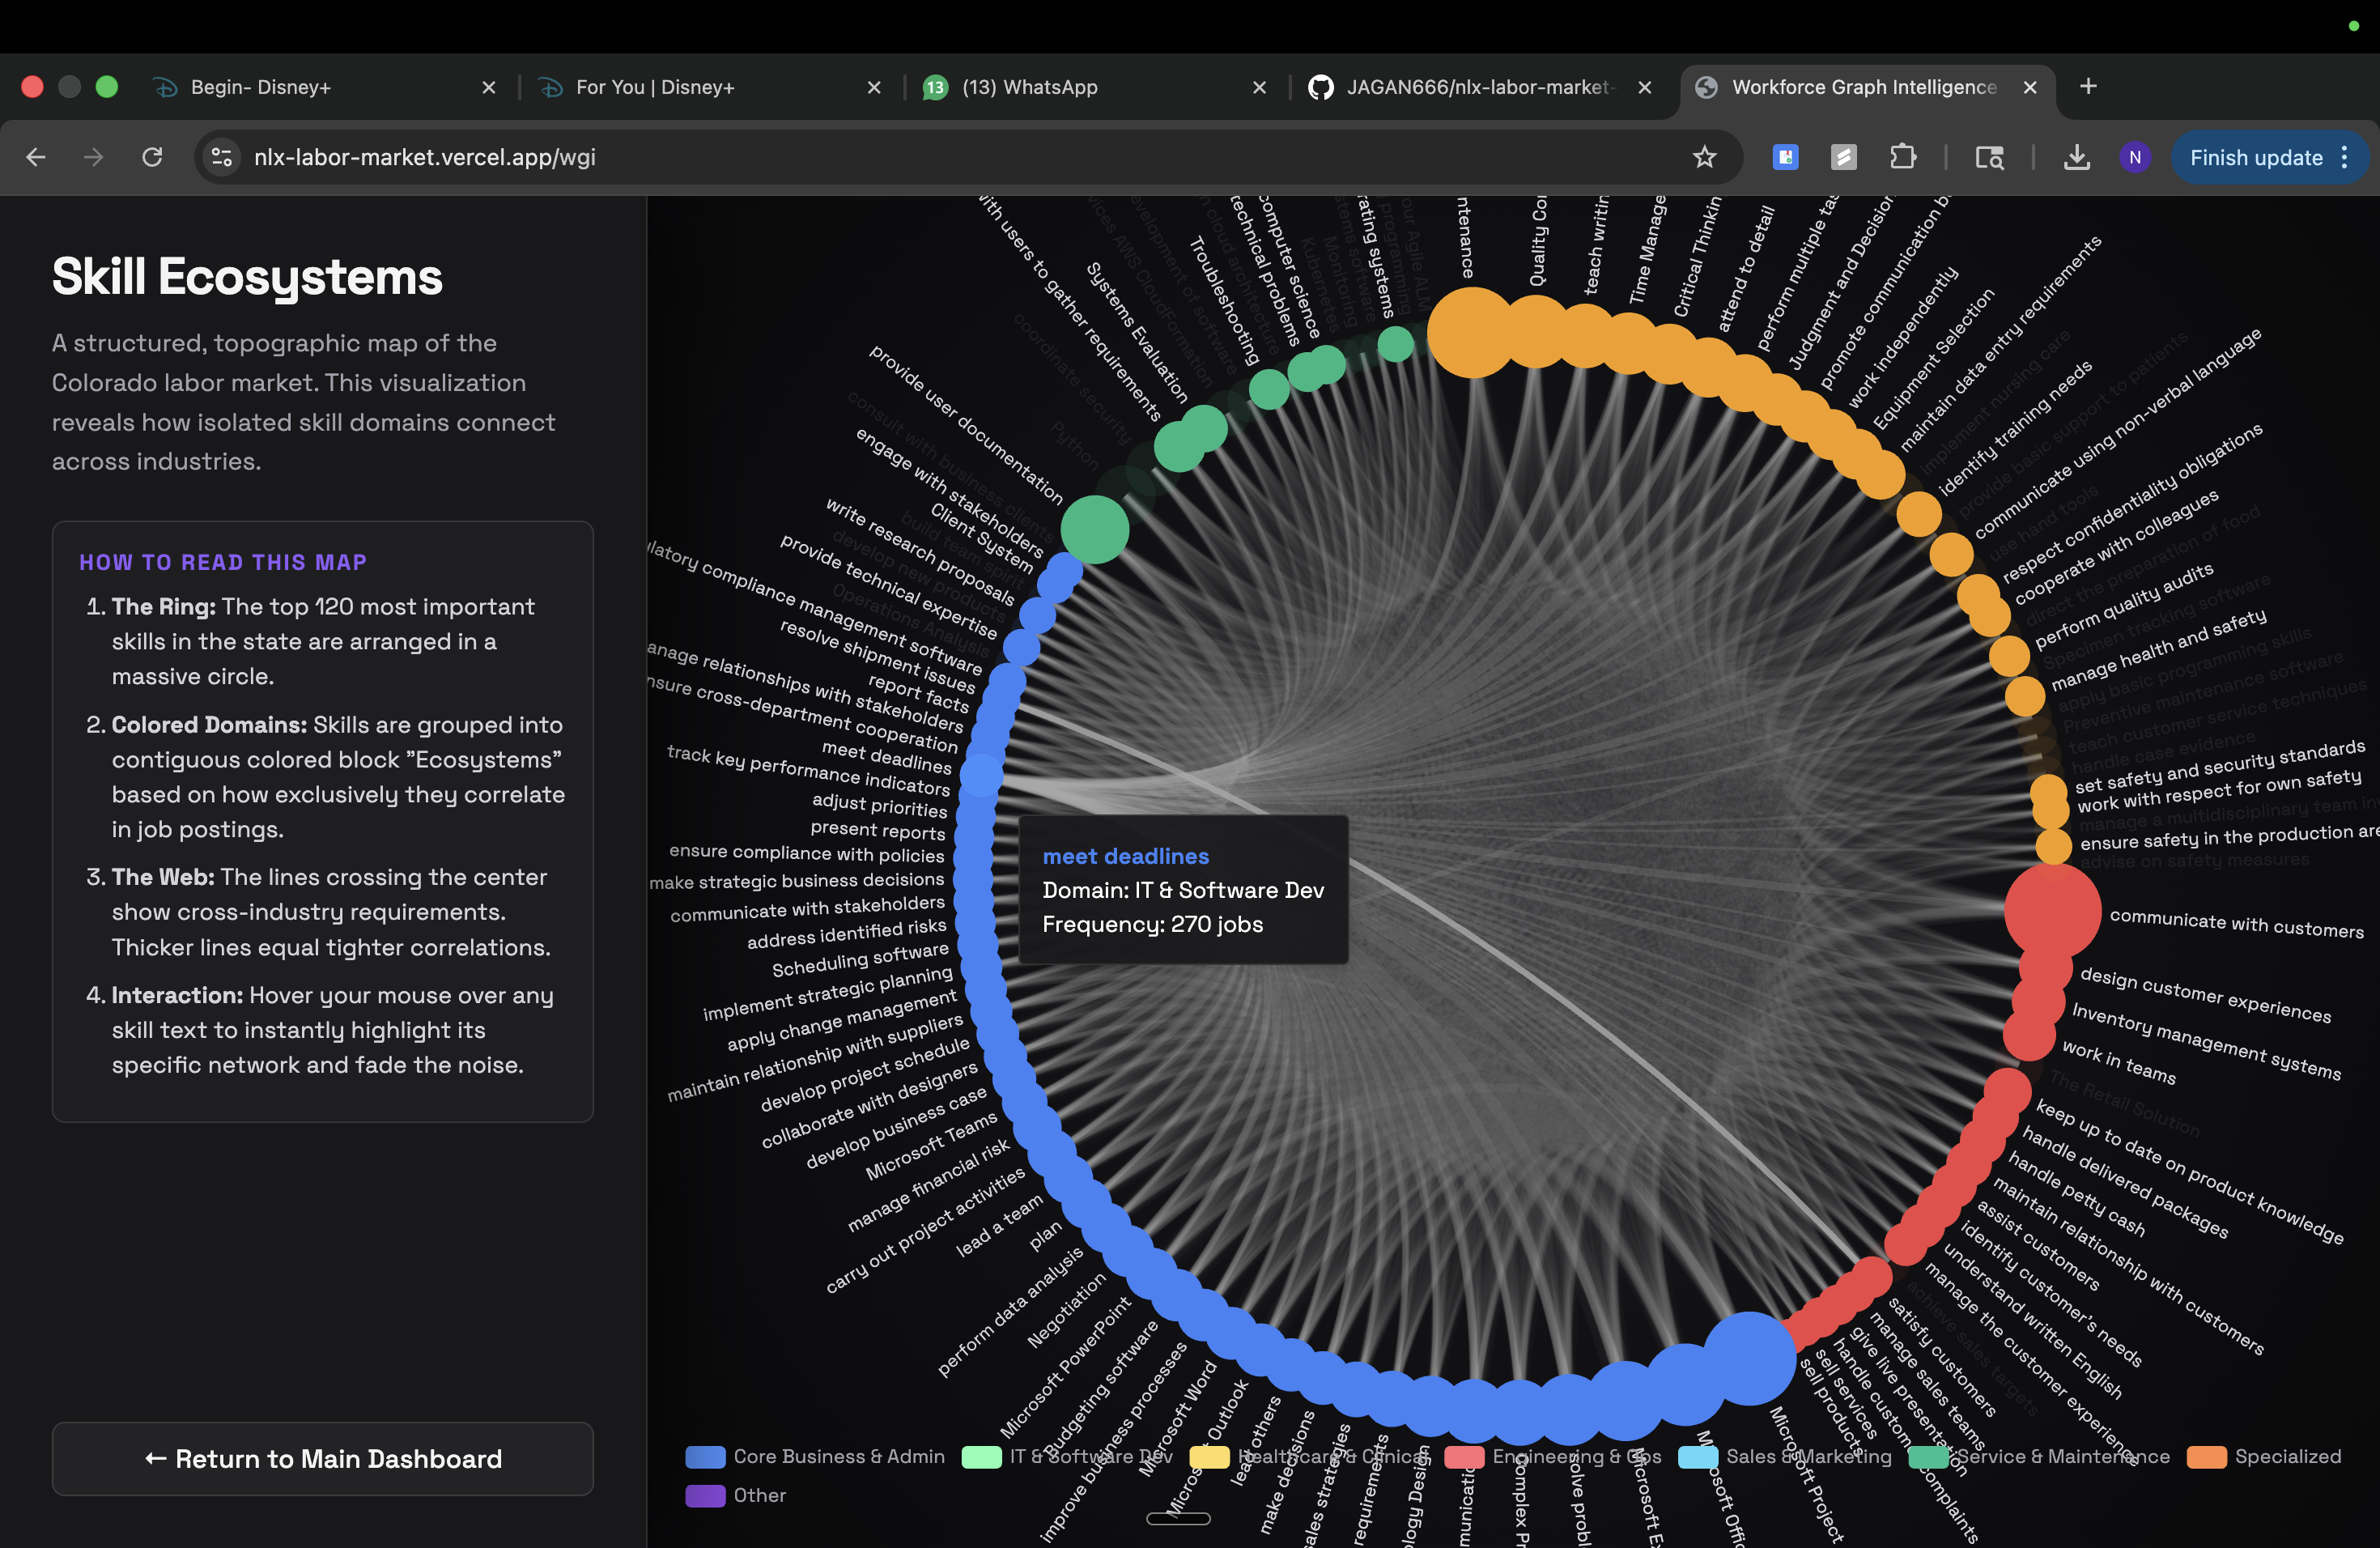Click the back navigation arrow
Image resolution: width=2380 pixels, height=1548 pixels.
(x=36, y=157)
